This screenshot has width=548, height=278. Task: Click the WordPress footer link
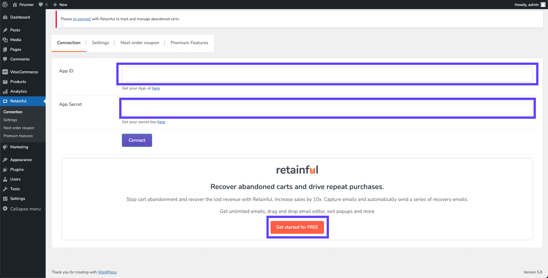[107, 272]
